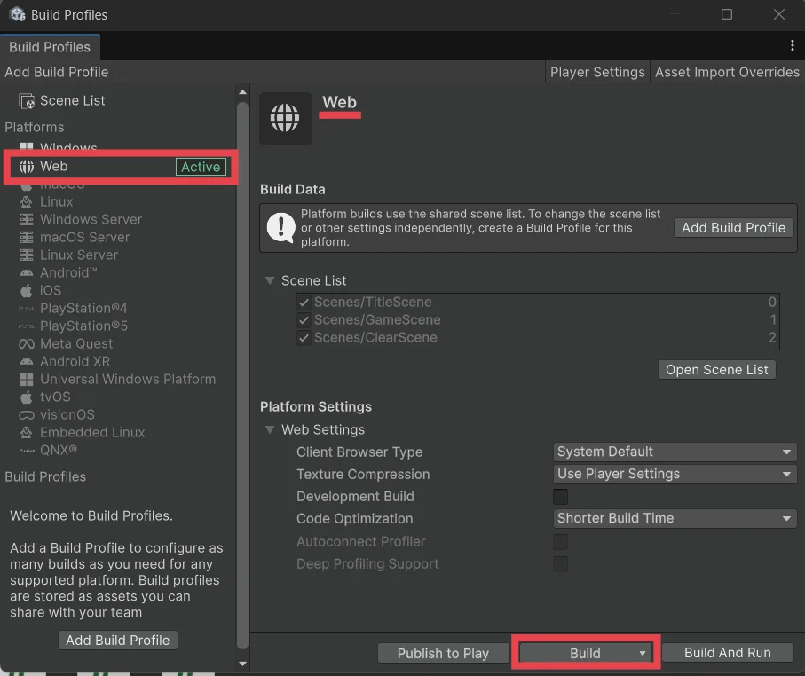Open the Client Browser Type dropdown

(675, 452)
